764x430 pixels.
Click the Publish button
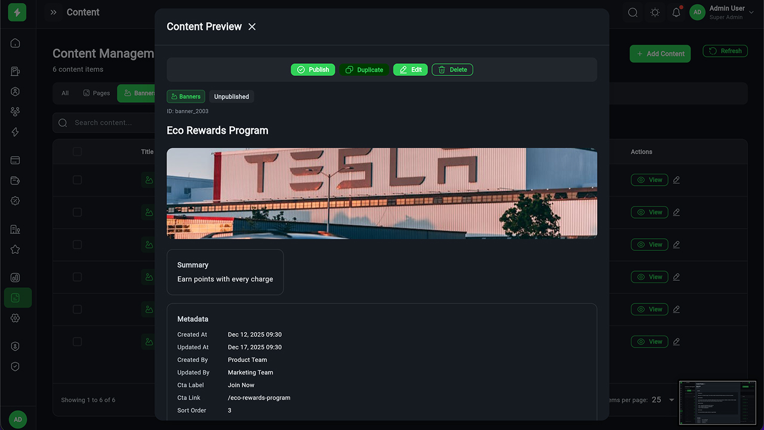(313, 70)
